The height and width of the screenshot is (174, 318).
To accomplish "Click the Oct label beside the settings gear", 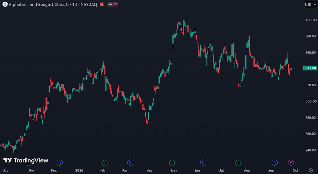I will point(296,170).
